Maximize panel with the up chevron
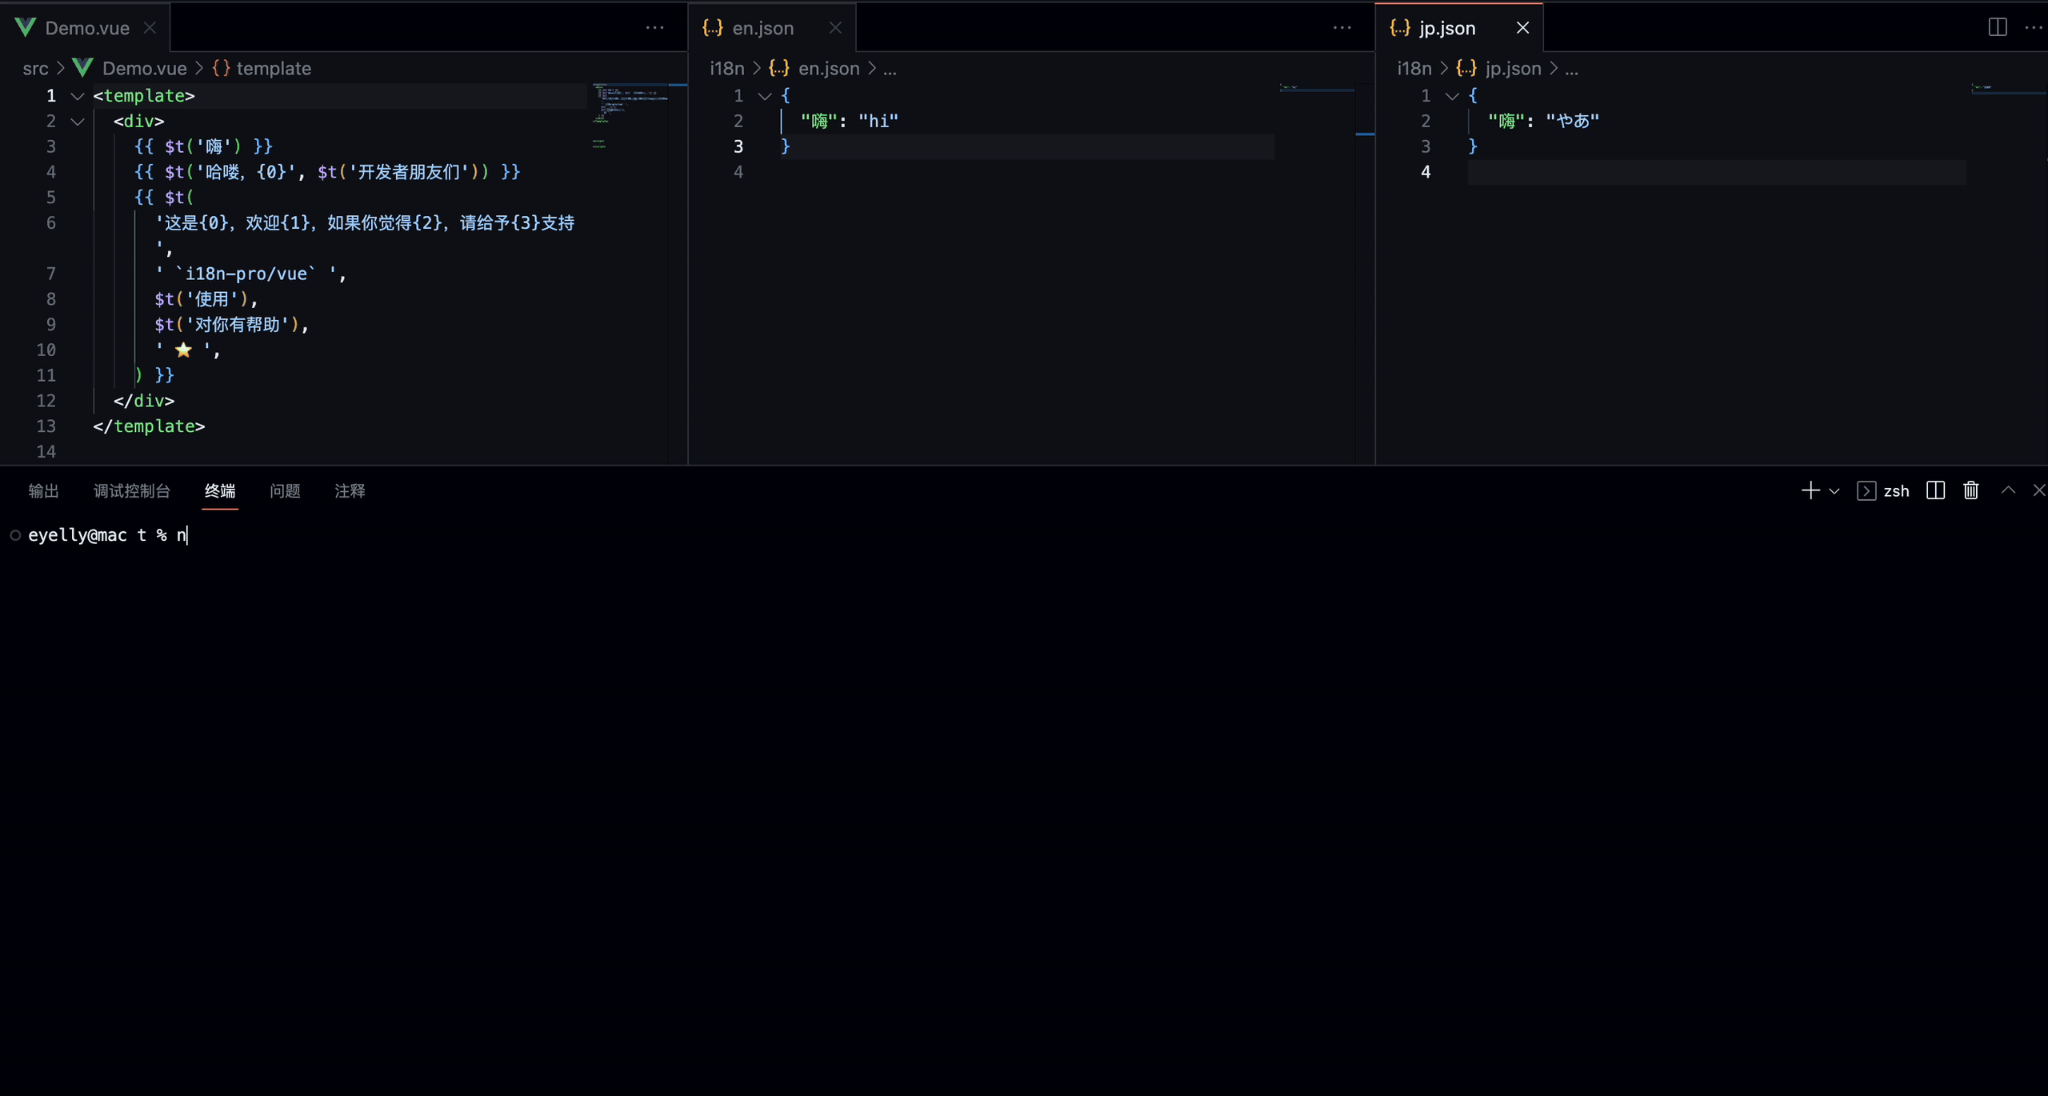The height and width of the screenshot is (1096, 2048). pyautogui.click(x=2008, y=490)
